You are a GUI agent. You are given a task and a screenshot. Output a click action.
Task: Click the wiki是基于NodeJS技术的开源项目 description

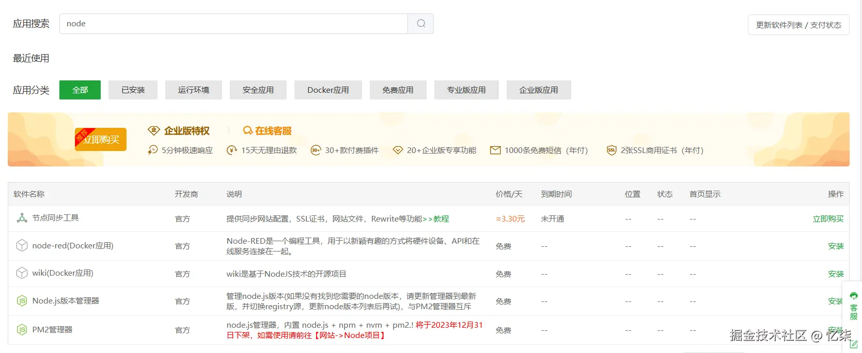coord(286,274)
